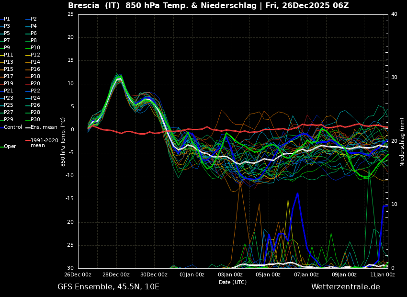Click the 07Jan 00z date tick label
This screenshot has height=297, width=407.
click(x=306, y=275)
